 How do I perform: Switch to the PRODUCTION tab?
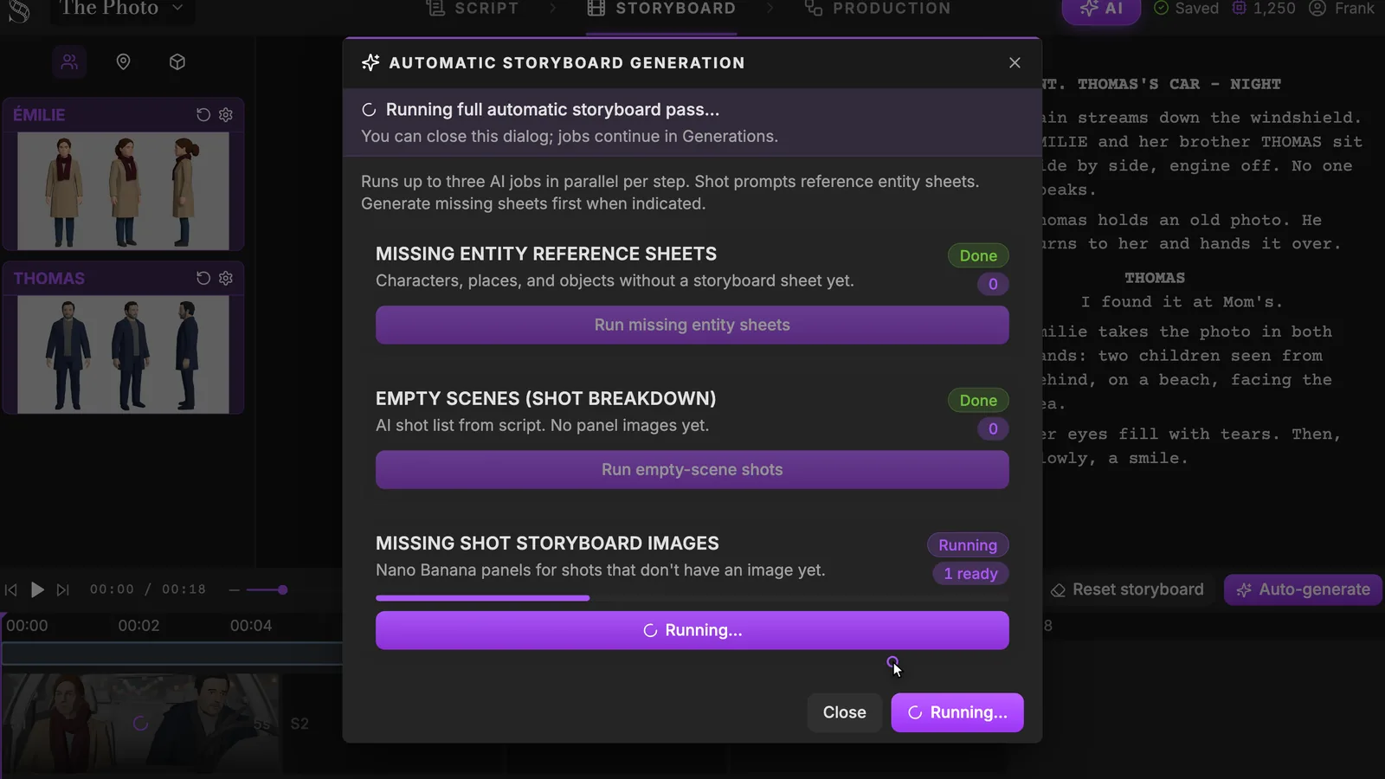878,9
